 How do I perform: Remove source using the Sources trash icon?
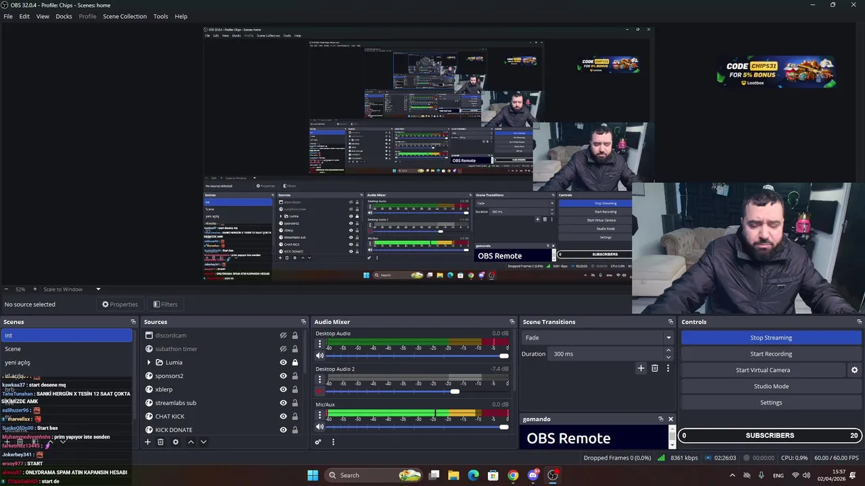160,442
